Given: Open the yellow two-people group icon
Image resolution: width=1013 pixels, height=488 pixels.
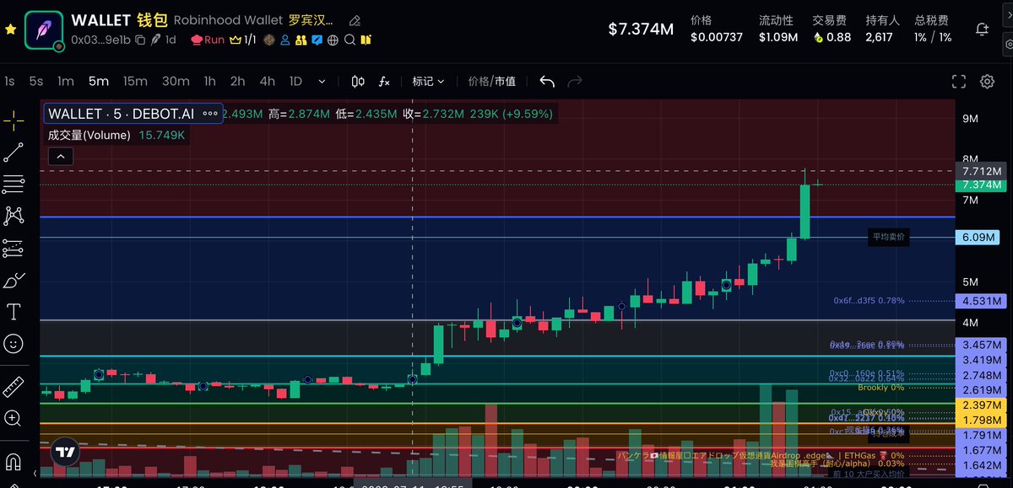Looking at the screenshot, I should (301, 40).
